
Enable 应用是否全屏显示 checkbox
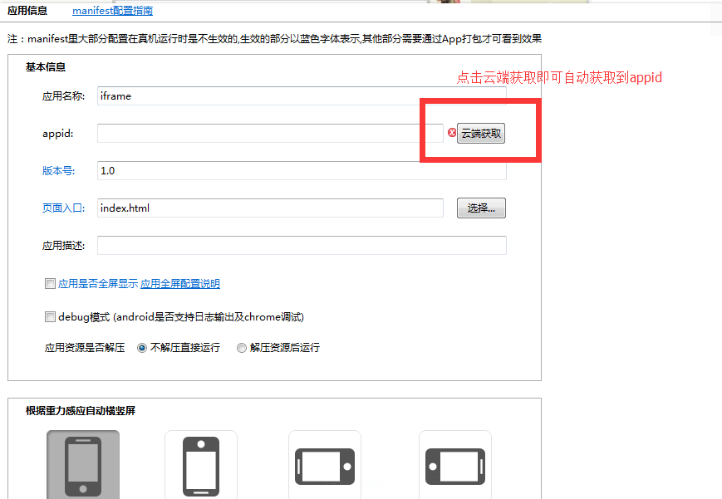50,284
